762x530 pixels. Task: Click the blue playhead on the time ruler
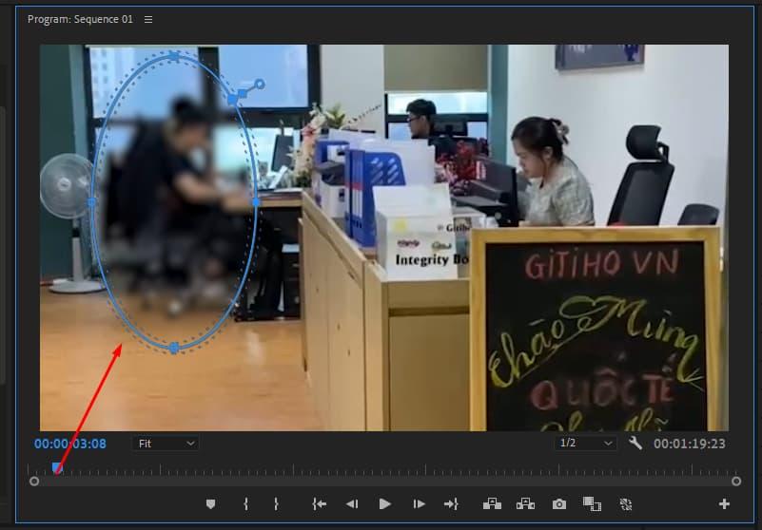point(57,468)
